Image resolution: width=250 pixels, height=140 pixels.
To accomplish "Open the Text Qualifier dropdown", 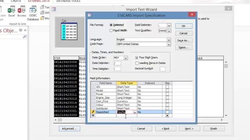I will [x=169, y=31].
